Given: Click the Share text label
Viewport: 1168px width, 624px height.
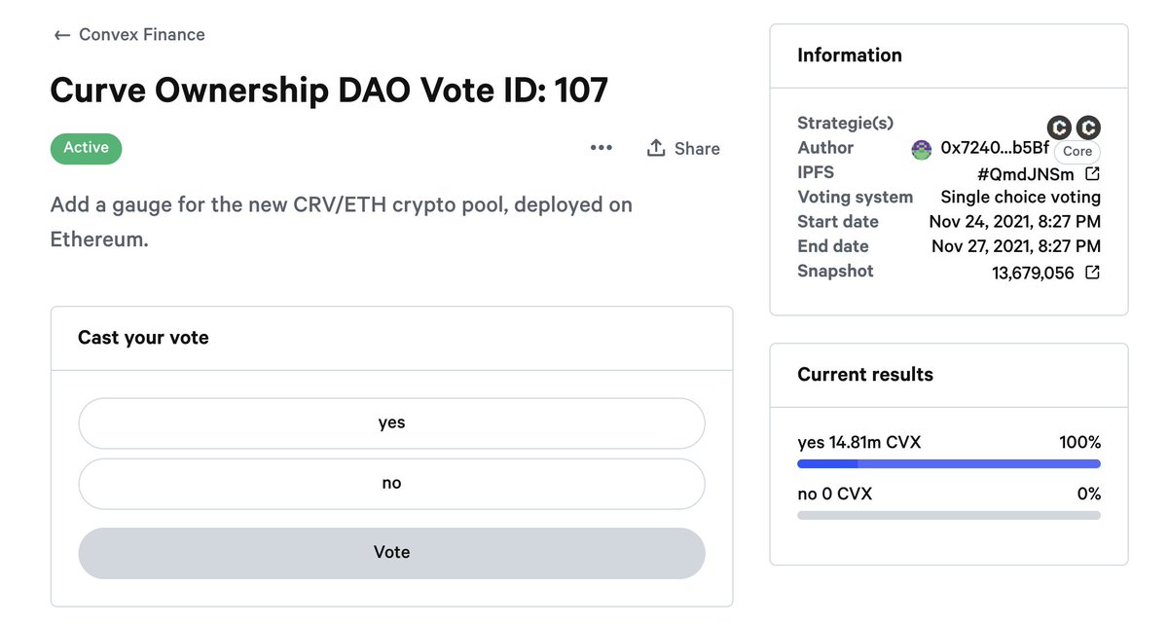Looking at the screenshot, I should (697, 148).
